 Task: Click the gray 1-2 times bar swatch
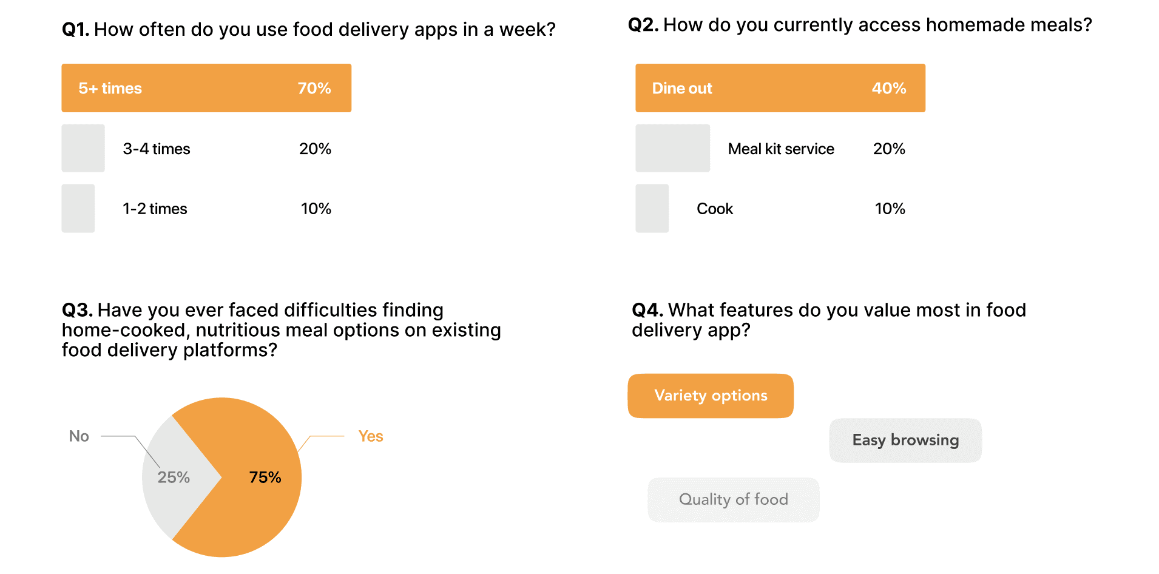78,208
